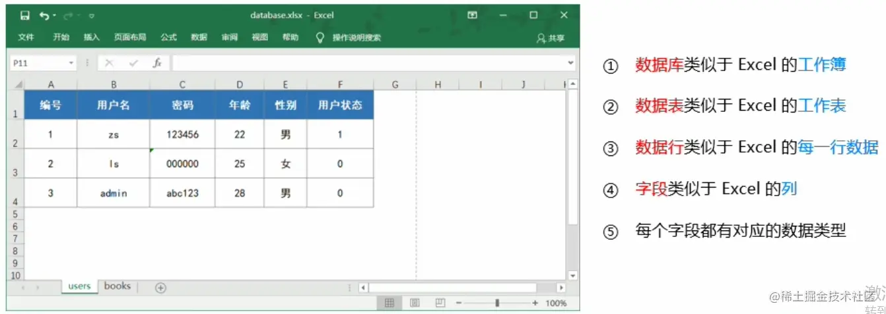886x314 pixels.
Task: Open the 页面布局 ribbon tab
Action: pyautogui.click(x=130, y=38)
